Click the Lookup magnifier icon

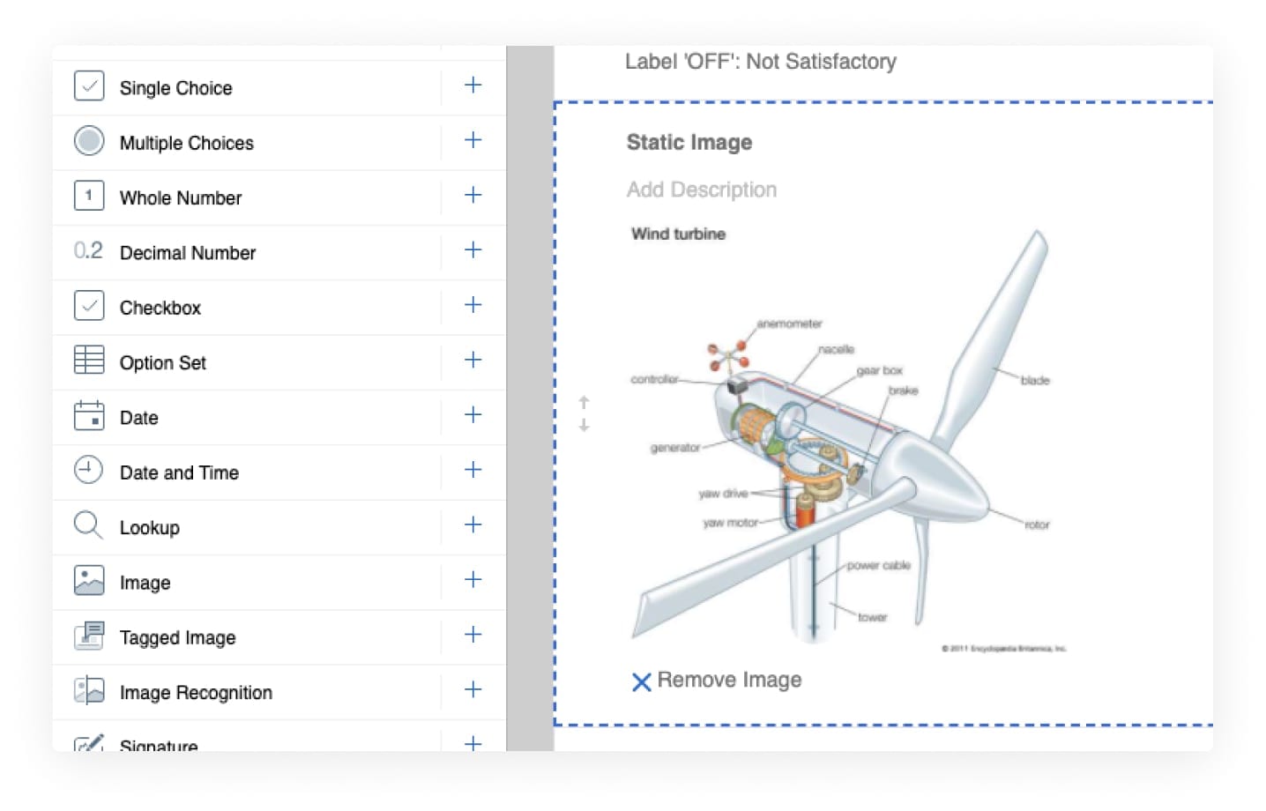click(89, 525)
